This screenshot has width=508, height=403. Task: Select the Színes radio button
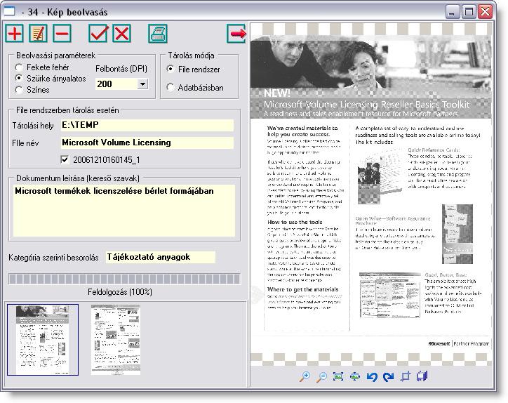pos(19,90)
